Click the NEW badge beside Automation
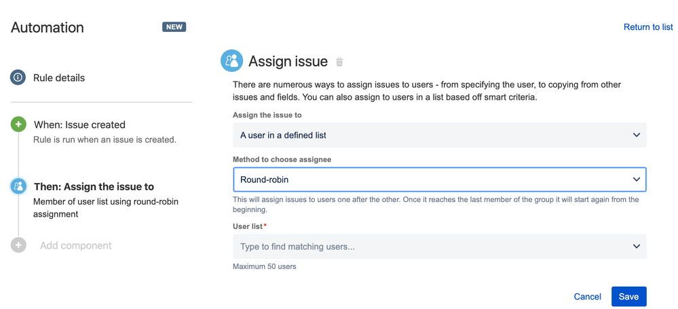Screen dimensions: 678x309 [174, 27]
